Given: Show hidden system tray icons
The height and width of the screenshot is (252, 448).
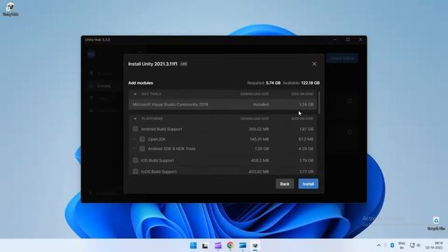Looking at the screenshot, I should (x=379, y=246).
